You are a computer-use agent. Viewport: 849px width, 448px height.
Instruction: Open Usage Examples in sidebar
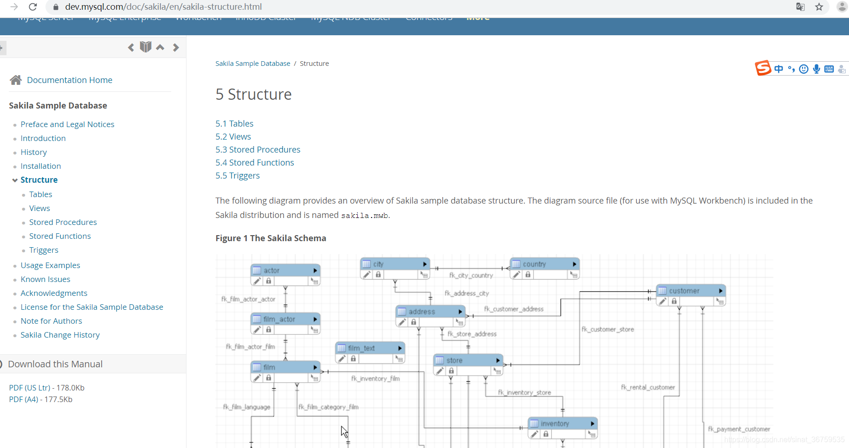coord(50,265)
